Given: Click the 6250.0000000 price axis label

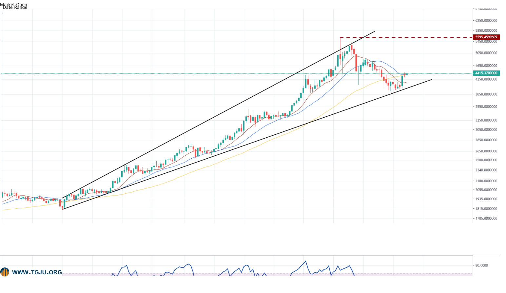Looking at the screenshot, I should click(486, 20).
